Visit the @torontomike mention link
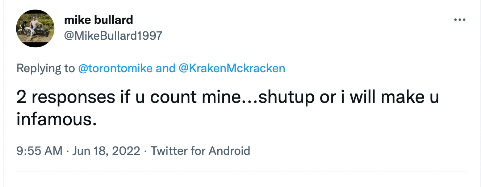481x187 pixels. point(115,68)
